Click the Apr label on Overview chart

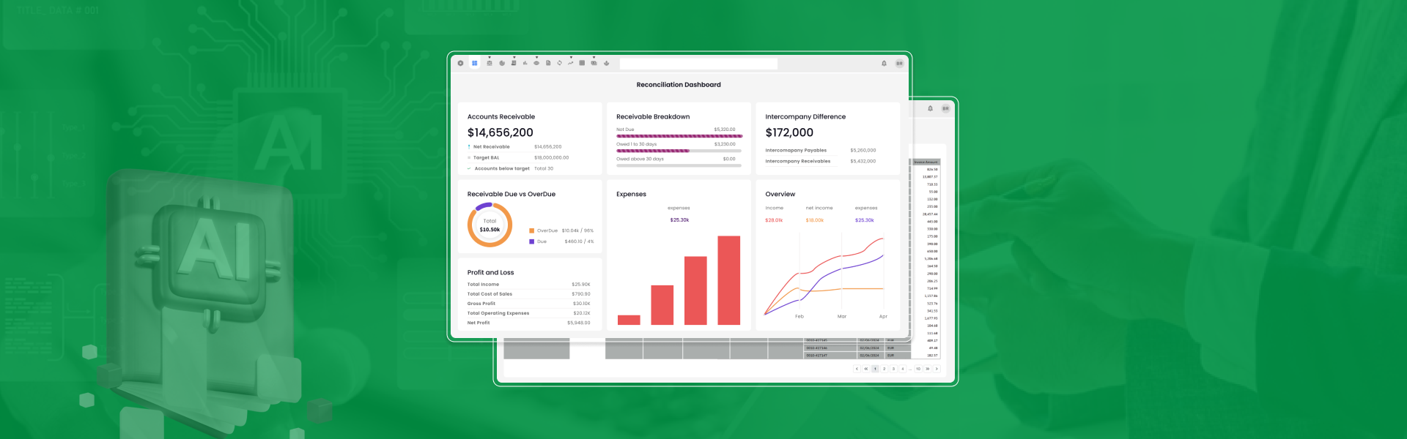(883, 317)
